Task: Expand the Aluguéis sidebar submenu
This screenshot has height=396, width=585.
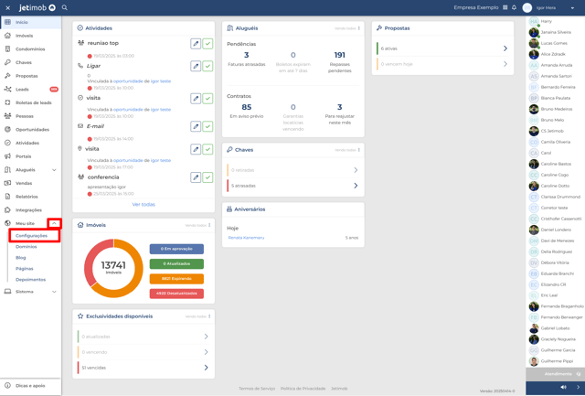Action: coord(54,170)
